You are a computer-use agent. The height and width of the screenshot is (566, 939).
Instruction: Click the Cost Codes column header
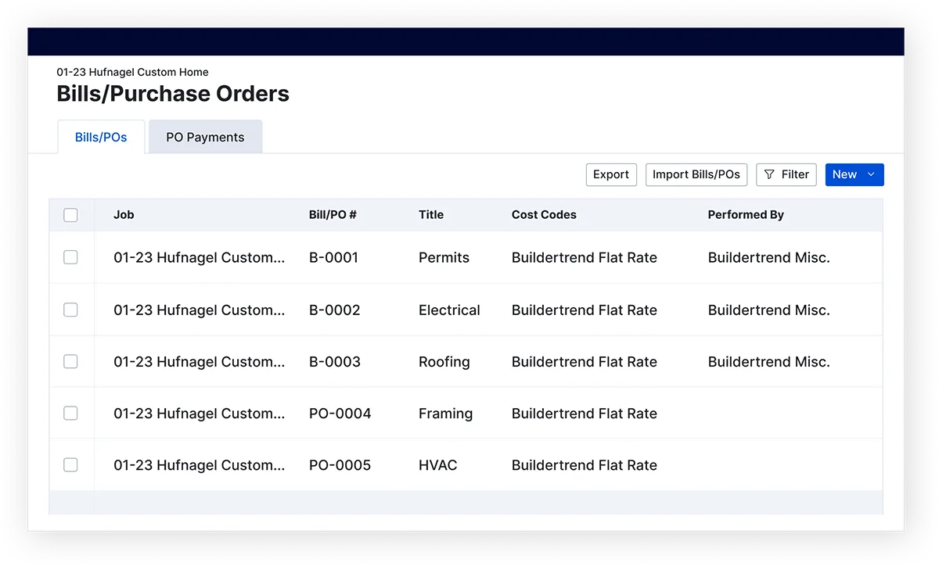tap(544, 215)
